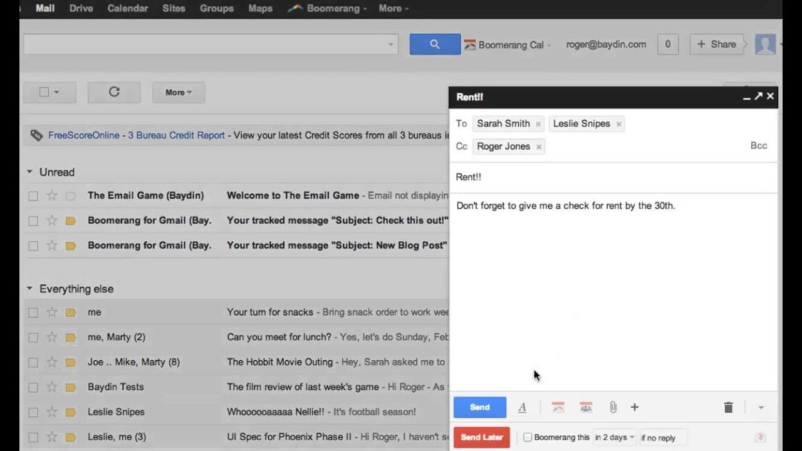Click the Boomerang help icon at compose bottom right

pyautogui.click(x=761, y=437)
